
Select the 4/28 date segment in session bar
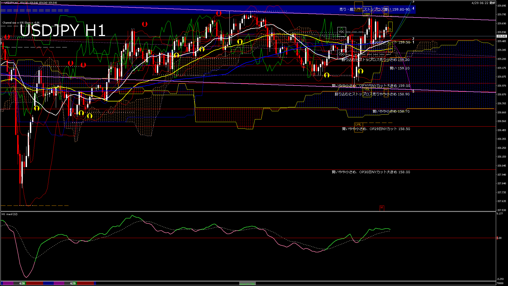pyautogui.click(x=22, y=283)
